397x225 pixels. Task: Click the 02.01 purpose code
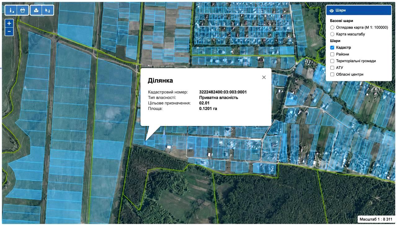pos(204,103)
